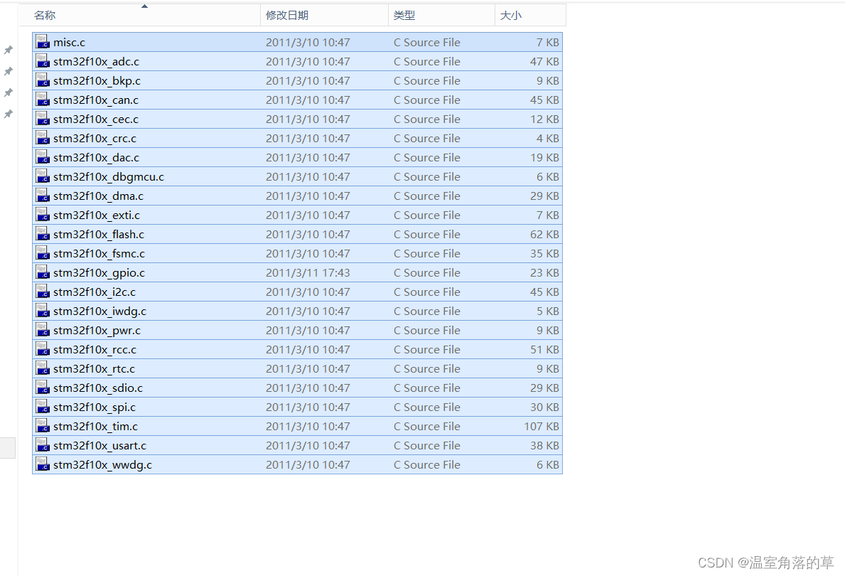
Task: Click the stm32f10x_tim.c file icon
Action: [x=43, y=425]
